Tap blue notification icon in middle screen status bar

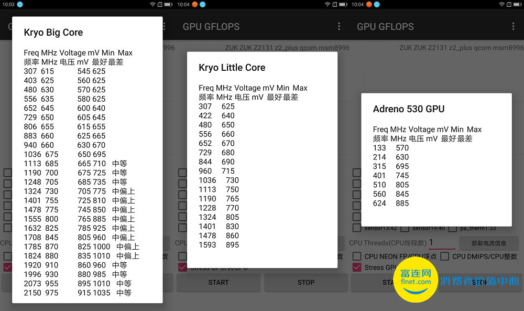(x=202, y=4)
